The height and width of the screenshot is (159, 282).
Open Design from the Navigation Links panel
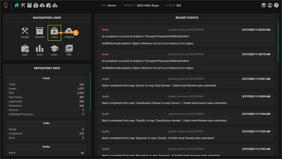pyautogui.click(x=25, y=32)
